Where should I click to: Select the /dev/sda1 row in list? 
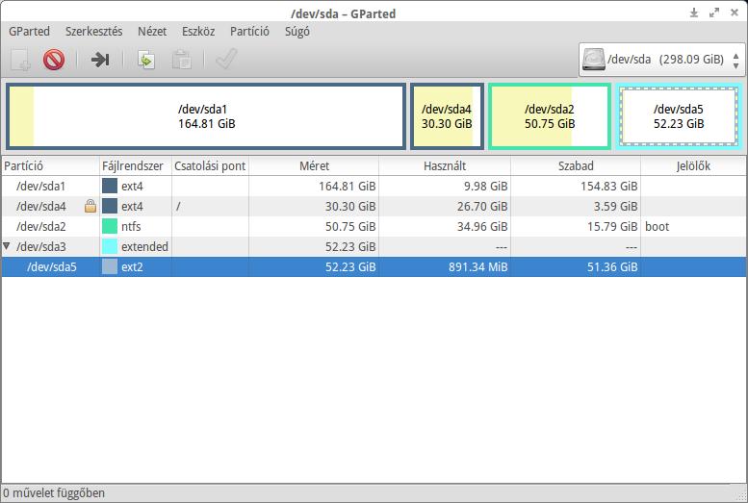tap(374, 186)
